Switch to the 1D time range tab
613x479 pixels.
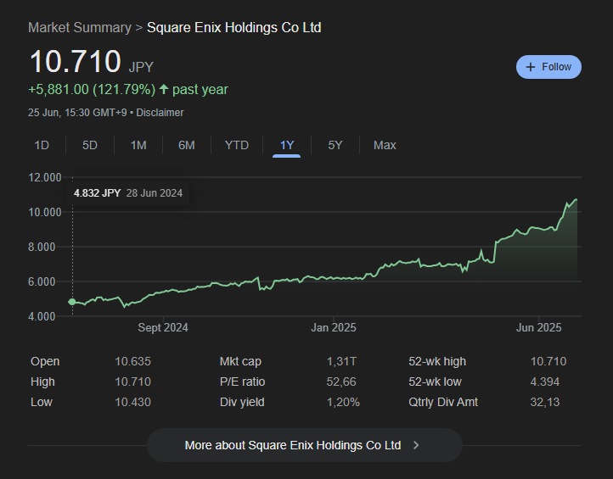[x=42, y=145]
